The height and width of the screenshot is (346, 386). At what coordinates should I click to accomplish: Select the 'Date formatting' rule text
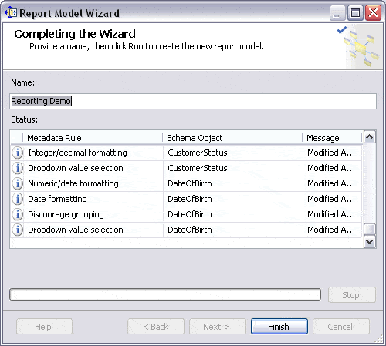tap(57, 199)
